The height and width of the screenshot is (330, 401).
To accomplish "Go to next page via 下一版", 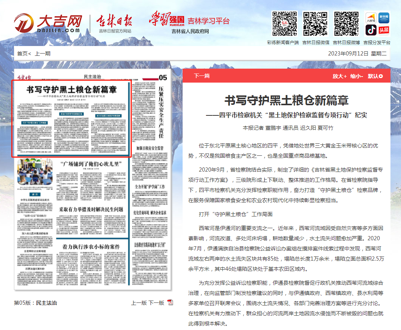I will (156, 303).
